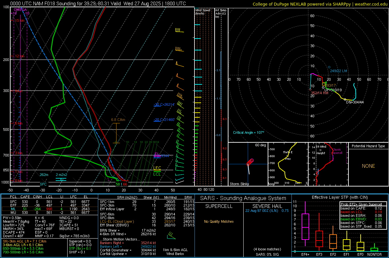
Task: Click the red "Bunkers Right =" label
Action: (112, 243)
